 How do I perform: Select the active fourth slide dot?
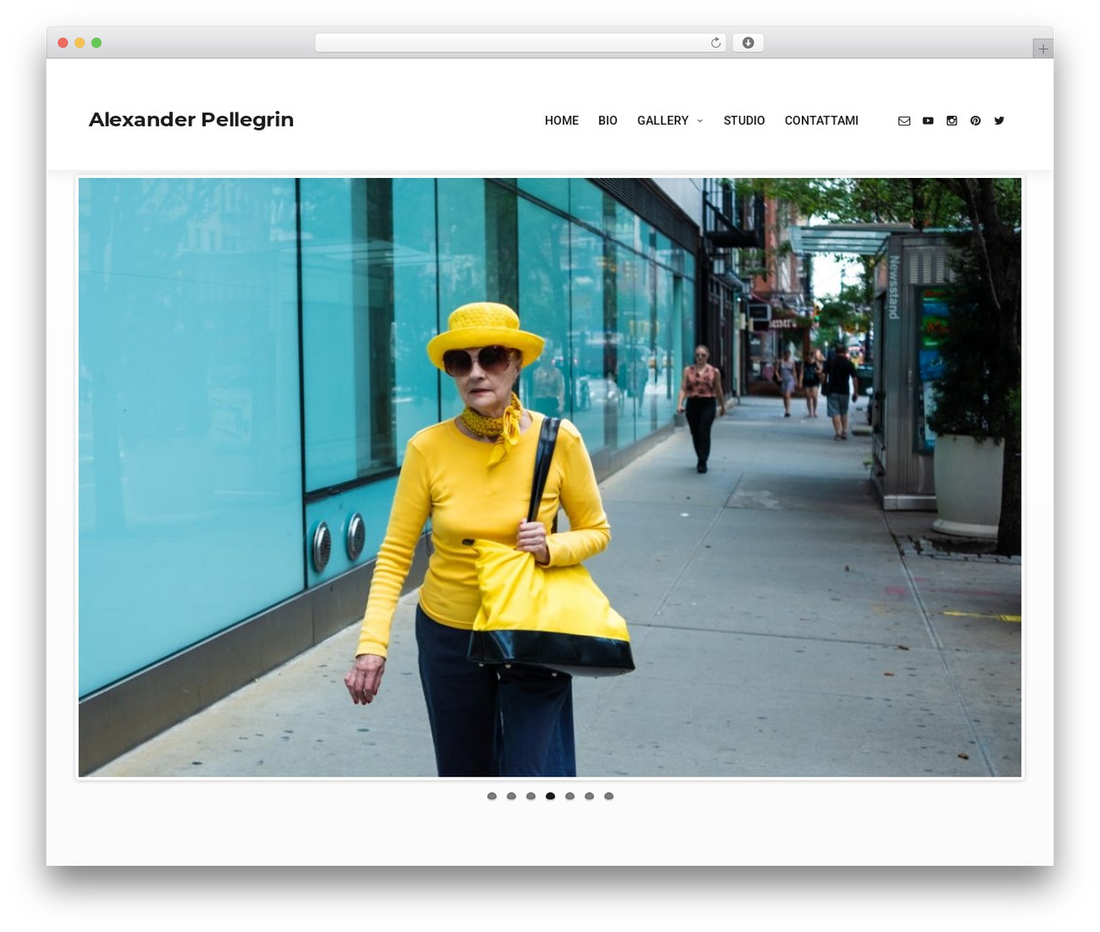(x=550, y=796)
